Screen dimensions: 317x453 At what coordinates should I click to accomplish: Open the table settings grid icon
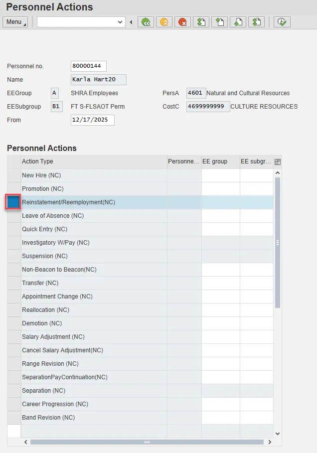click(278, 161)
